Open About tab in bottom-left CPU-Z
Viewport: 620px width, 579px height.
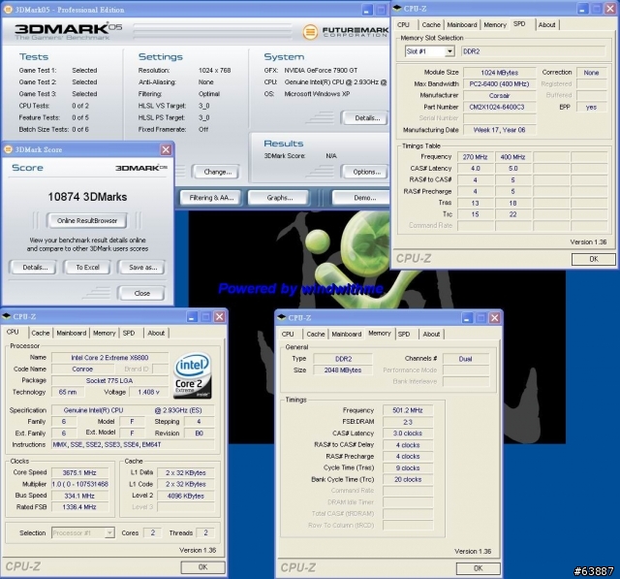coord(156,334)
